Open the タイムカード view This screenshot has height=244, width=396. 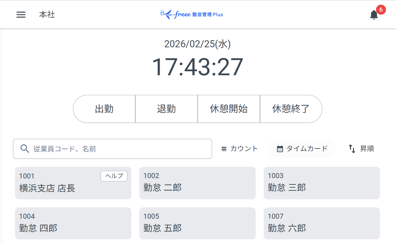(302, 148)
